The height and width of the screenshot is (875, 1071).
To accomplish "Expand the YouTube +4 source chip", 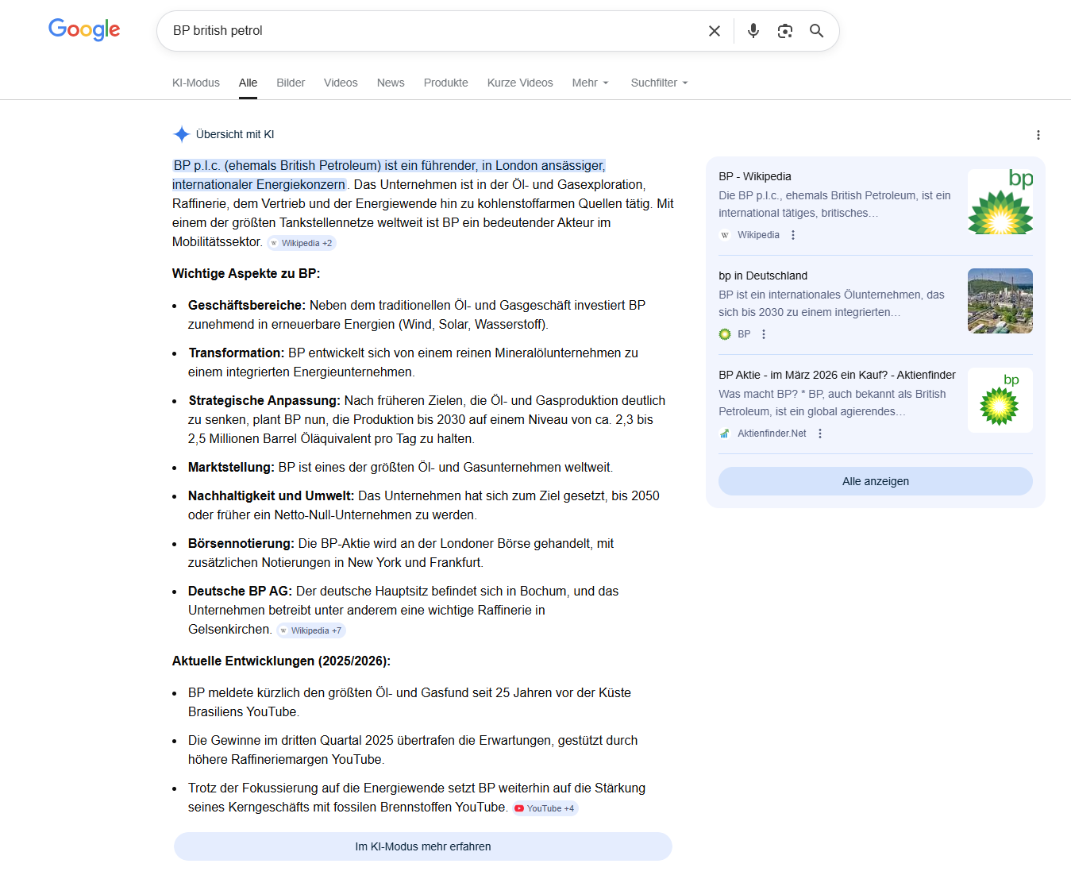I will pos(545,808).
